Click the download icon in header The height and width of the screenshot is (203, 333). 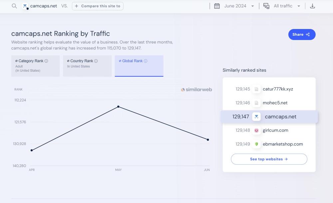(x=312, y=6)
